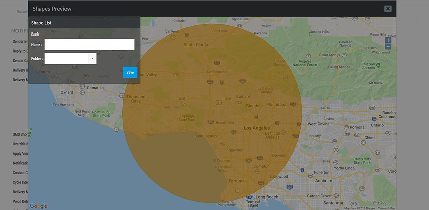Click the Long Beach map label
Image resolution: width=429 pixels, height=210 pixels.
tap(267, 197)
